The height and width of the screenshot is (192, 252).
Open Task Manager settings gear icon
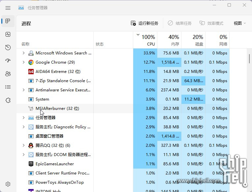pyautogui.click(x=8, y=184)
